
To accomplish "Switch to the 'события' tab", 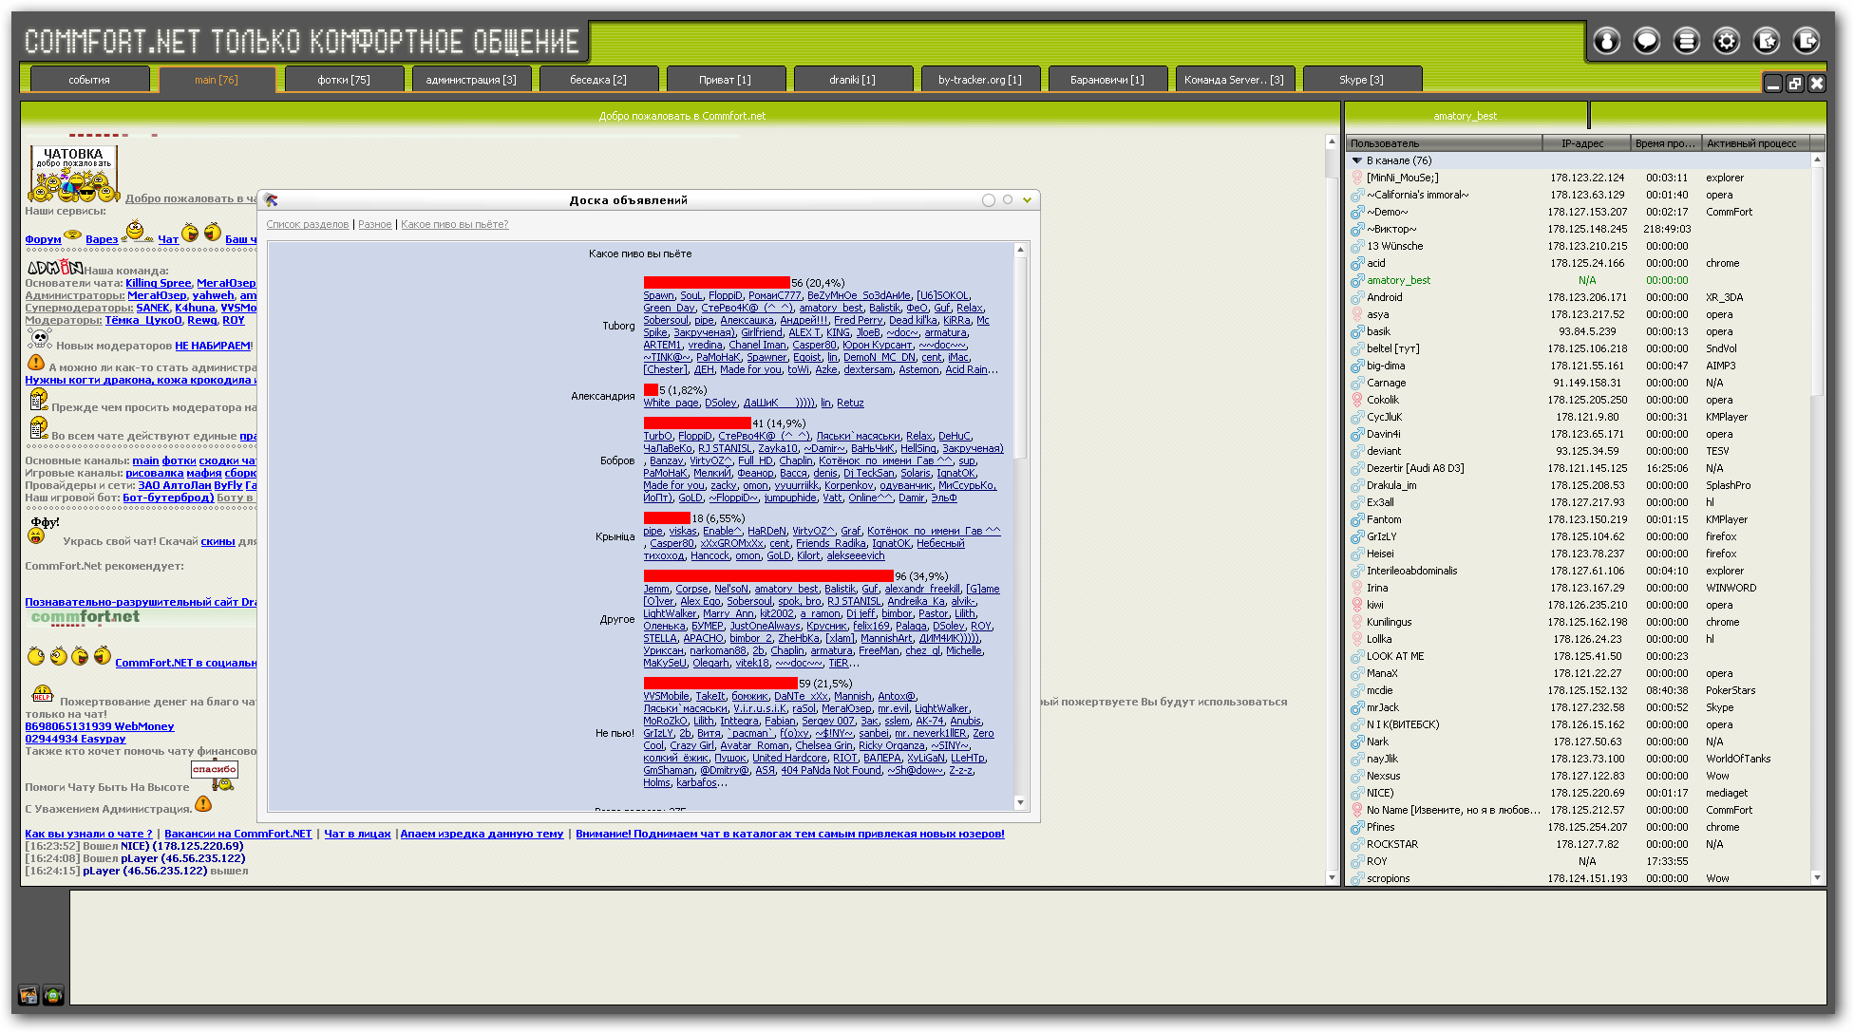I will tap(89, 80).
